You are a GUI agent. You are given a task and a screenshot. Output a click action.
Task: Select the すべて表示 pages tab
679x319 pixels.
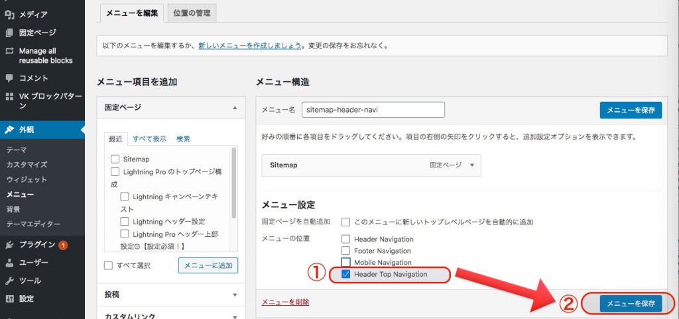(149, 139)
